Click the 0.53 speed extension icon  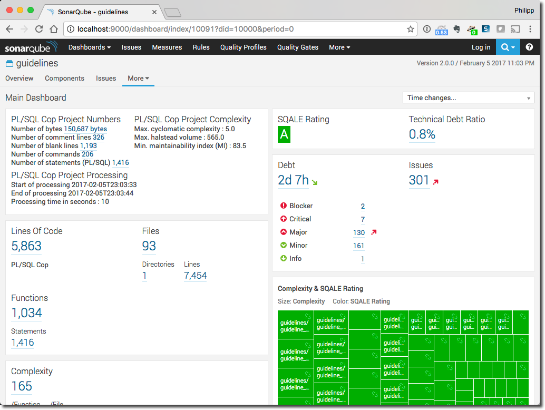441,30
